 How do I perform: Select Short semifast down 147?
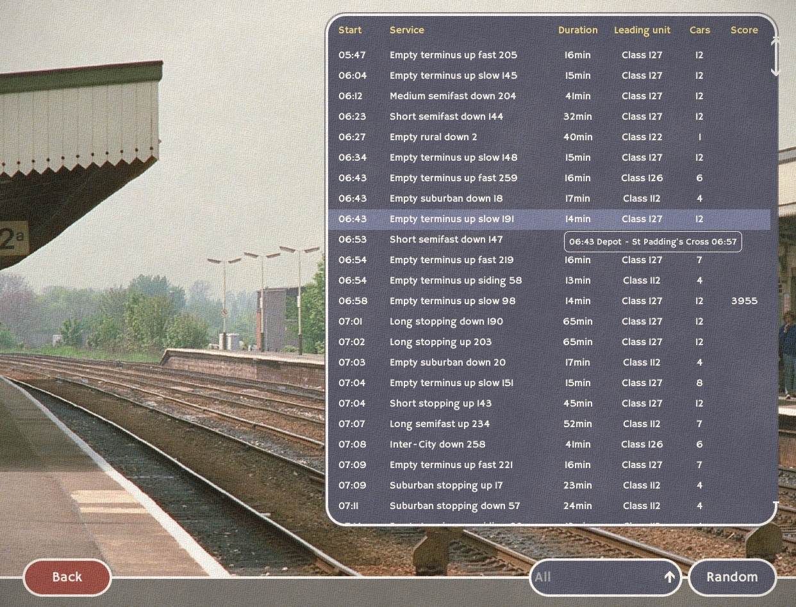pos(549,239)
